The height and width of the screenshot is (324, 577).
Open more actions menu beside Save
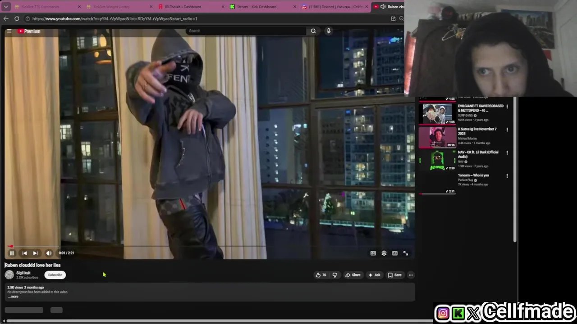[411, 275]
